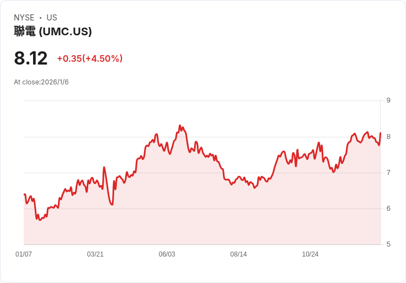The height and width of the screenshot is (283, 406).
Task: Click the sharp dip bottom after 03/21
Action: 112,205
